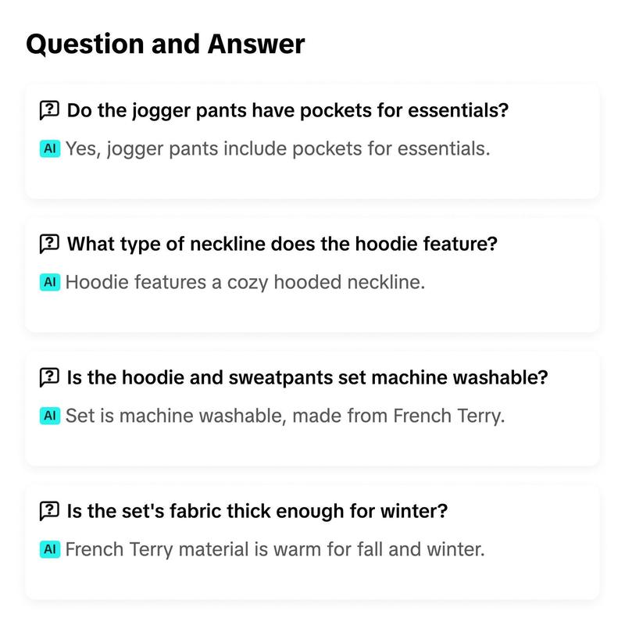Select the answer "Hoodie features a cozy hooded neckline"
This screenshot has width=625, height=625.
245,283
